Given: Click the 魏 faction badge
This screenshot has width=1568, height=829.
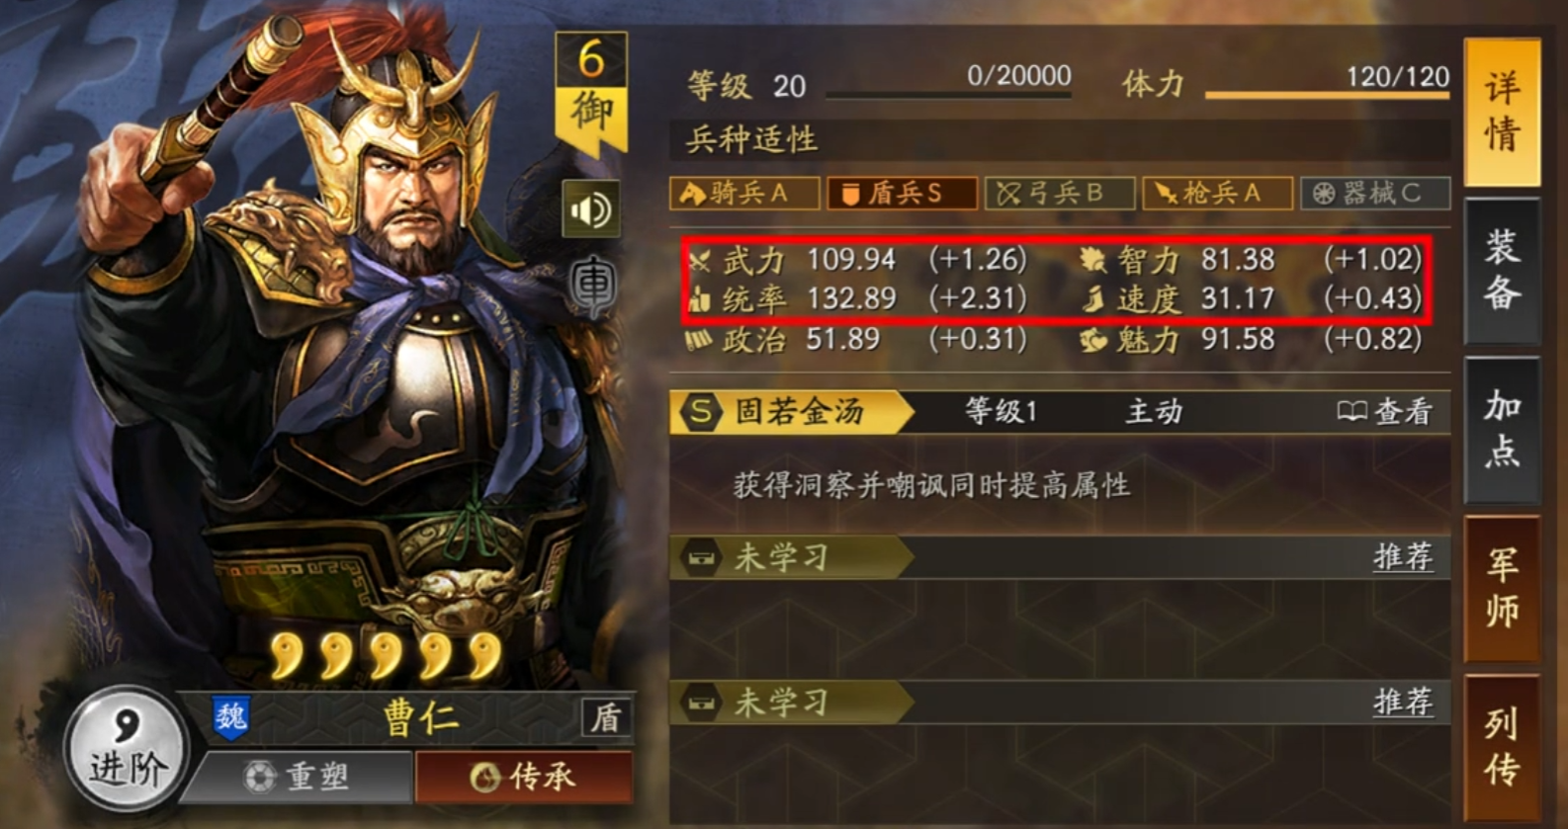Looking at the screenshot, I should 231,717.
